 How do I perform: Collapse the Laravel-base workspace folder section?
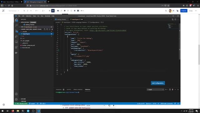20,29
